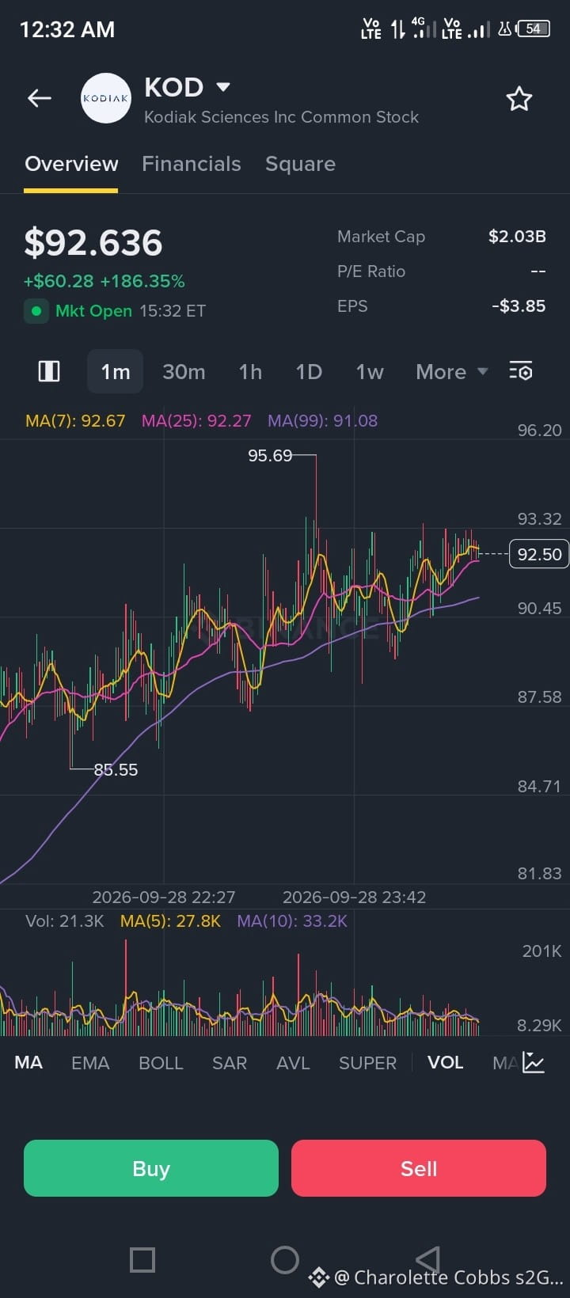Toggle the BOLL indicator on chart

(x=161, y=1063)
